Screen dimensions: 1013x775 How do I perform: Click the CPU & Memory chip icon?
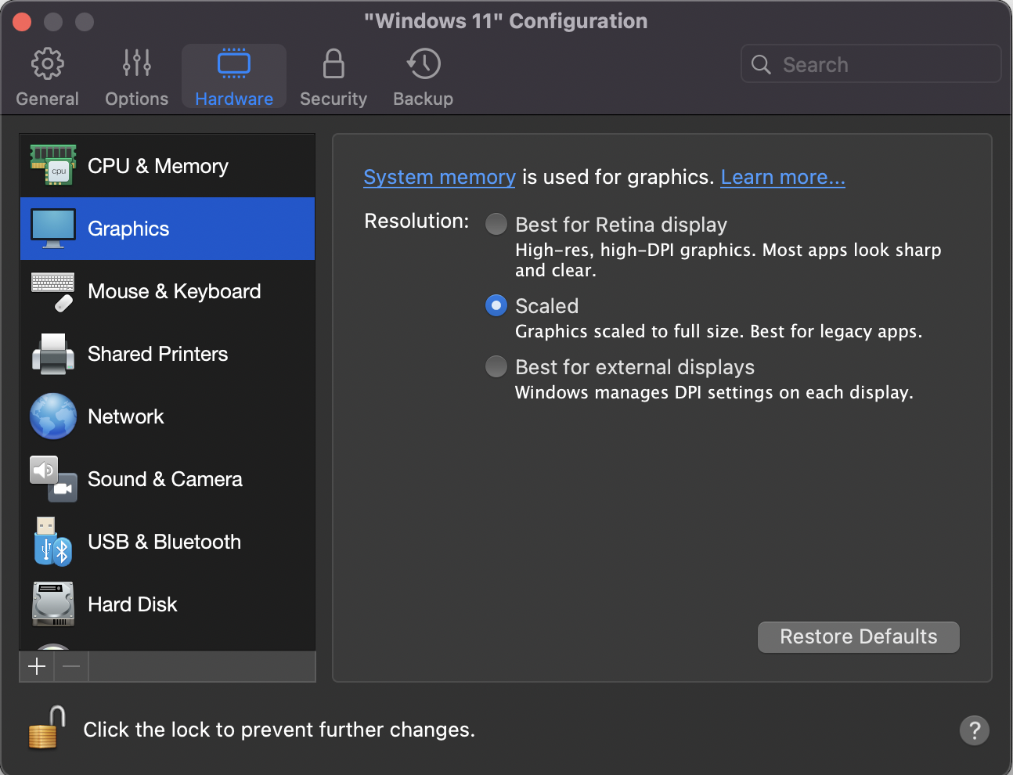53,165
